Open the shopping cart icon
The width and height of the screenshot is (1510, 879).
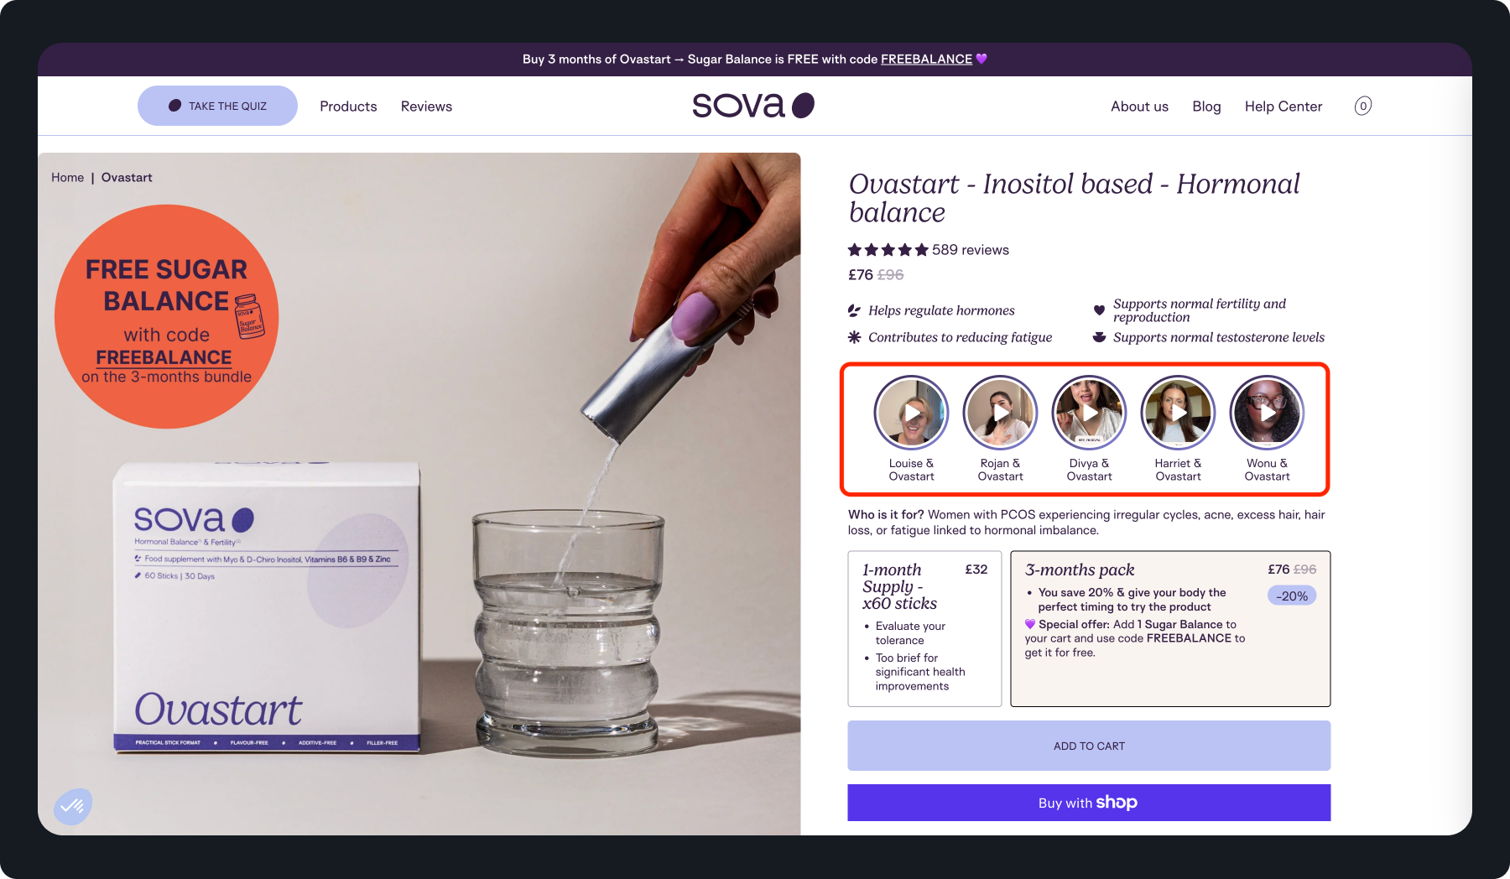(x=1363, y=106)
